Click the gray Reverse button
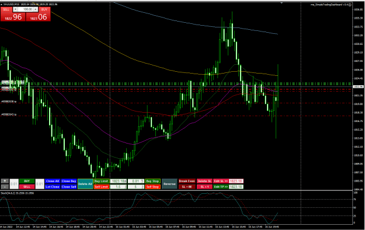Viewport: 365px width, 230px height. pyautogui.click(x=169, y=184)
